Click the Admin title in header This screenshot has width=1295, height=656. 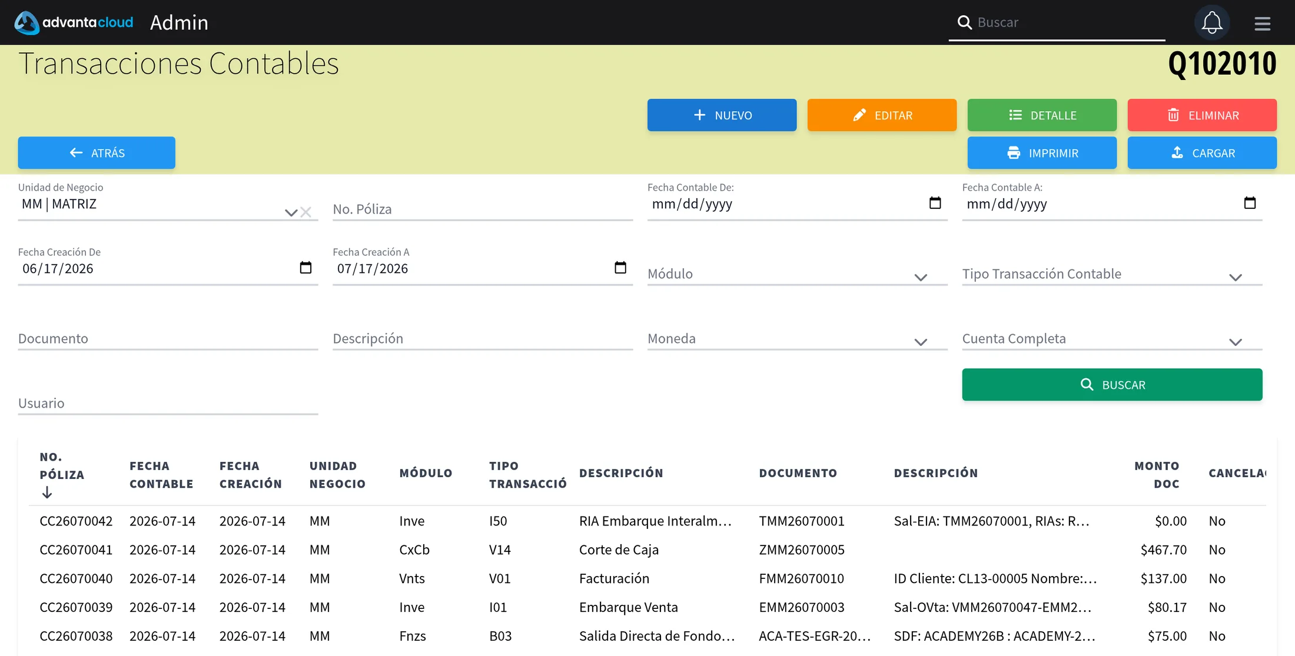(x=179, y=22)
